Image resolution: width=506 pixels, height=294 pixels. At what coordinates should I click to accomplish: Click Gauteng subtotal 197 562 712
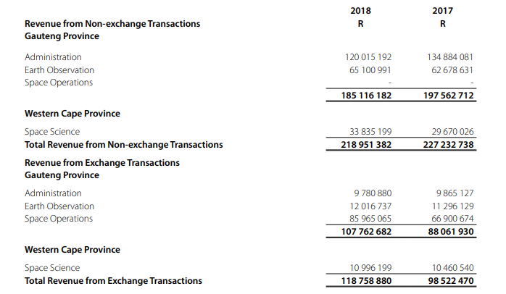[449, 96]
